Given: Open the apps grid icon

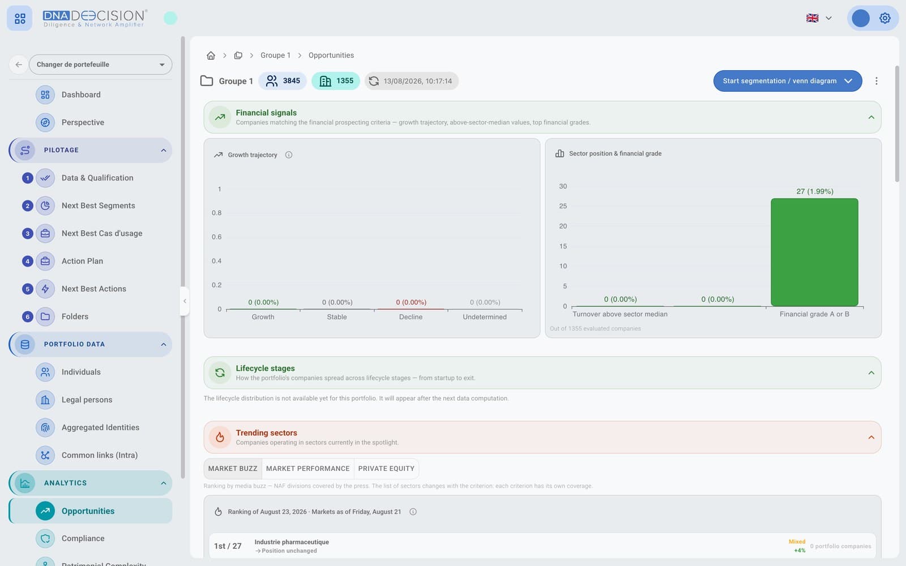Looking at the screenshot, I should tap(20, 19).
